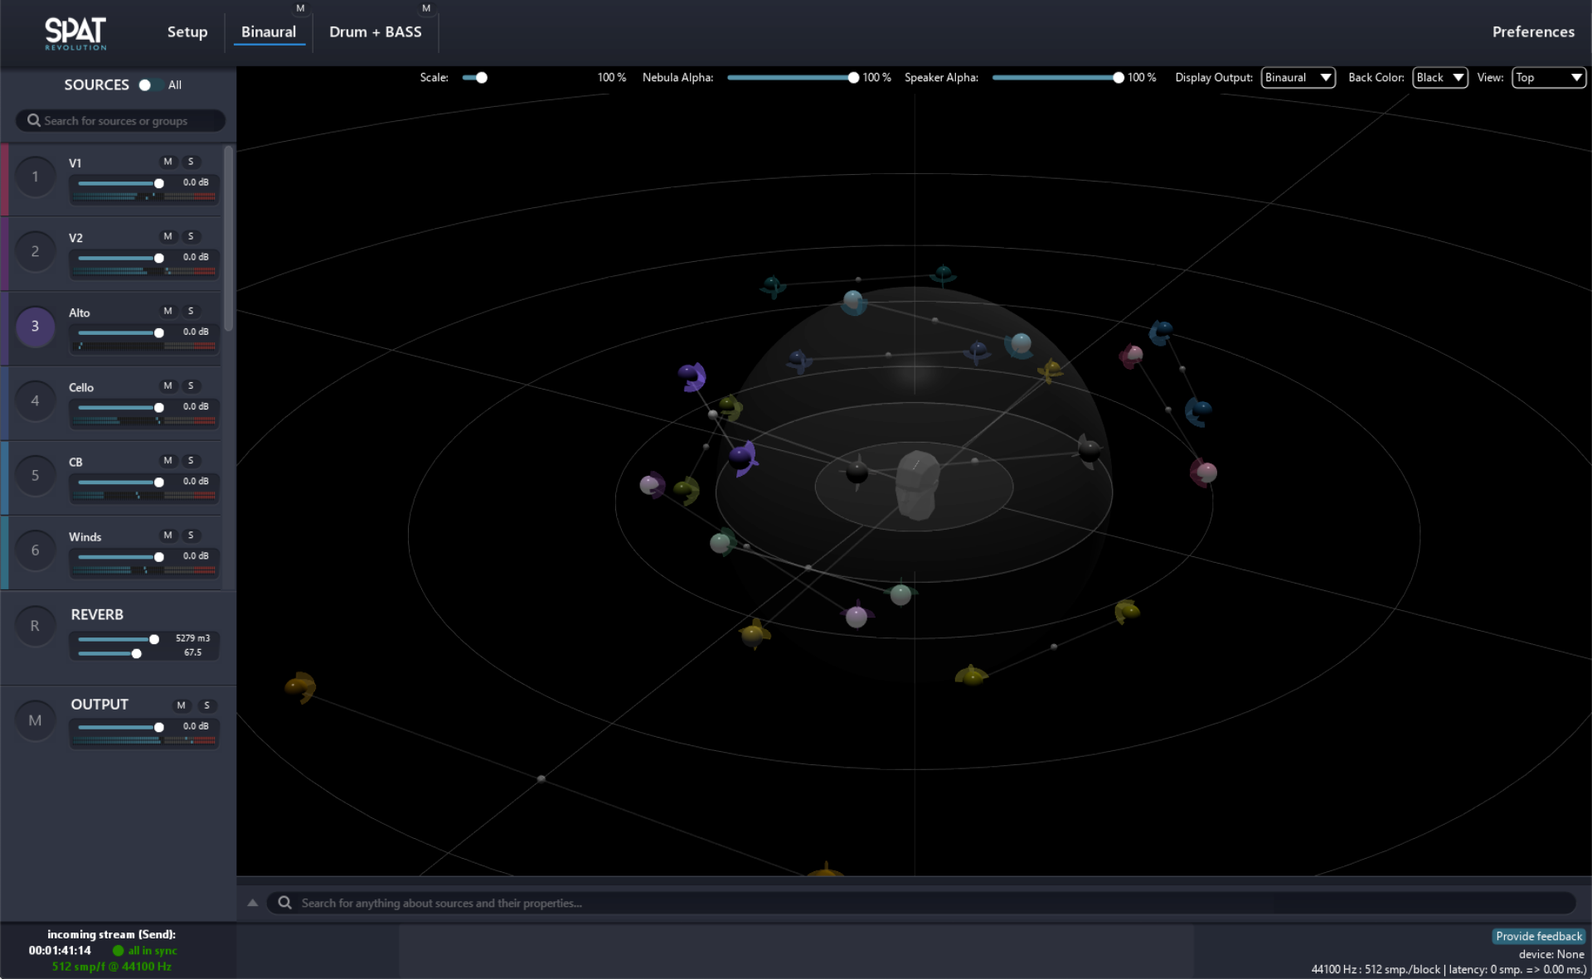Screen dimensions: 1592x979
Task: Click the mute badge above the Binaural tab
Action: 300,8
